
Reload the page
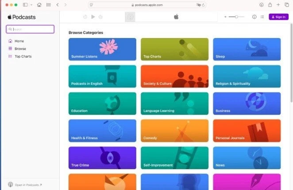[203, 5]
